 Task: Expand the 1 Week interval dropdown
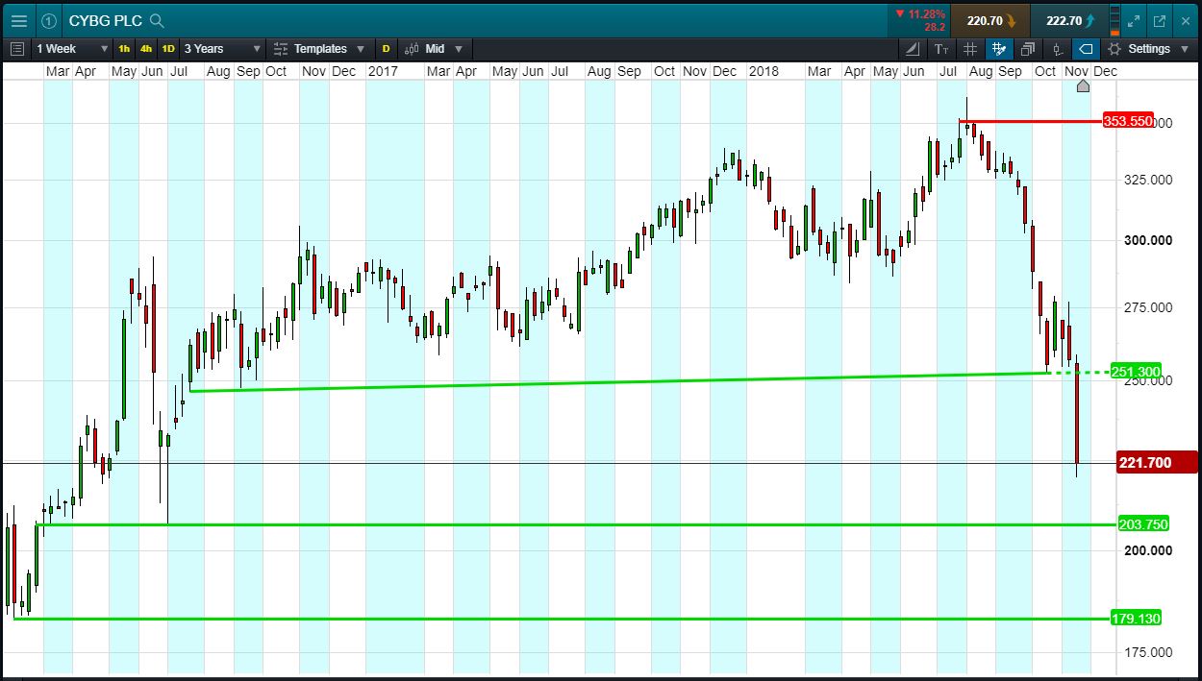click(72, 49)
